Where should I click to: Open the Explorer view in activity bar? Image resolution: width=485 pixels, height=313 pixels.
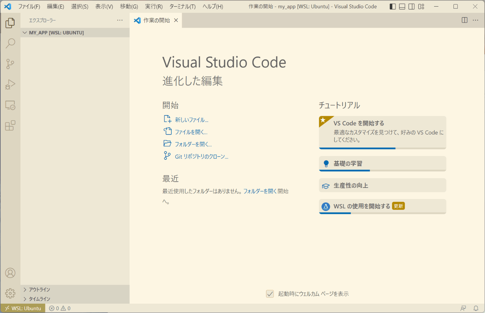click(x=10, y=23)
